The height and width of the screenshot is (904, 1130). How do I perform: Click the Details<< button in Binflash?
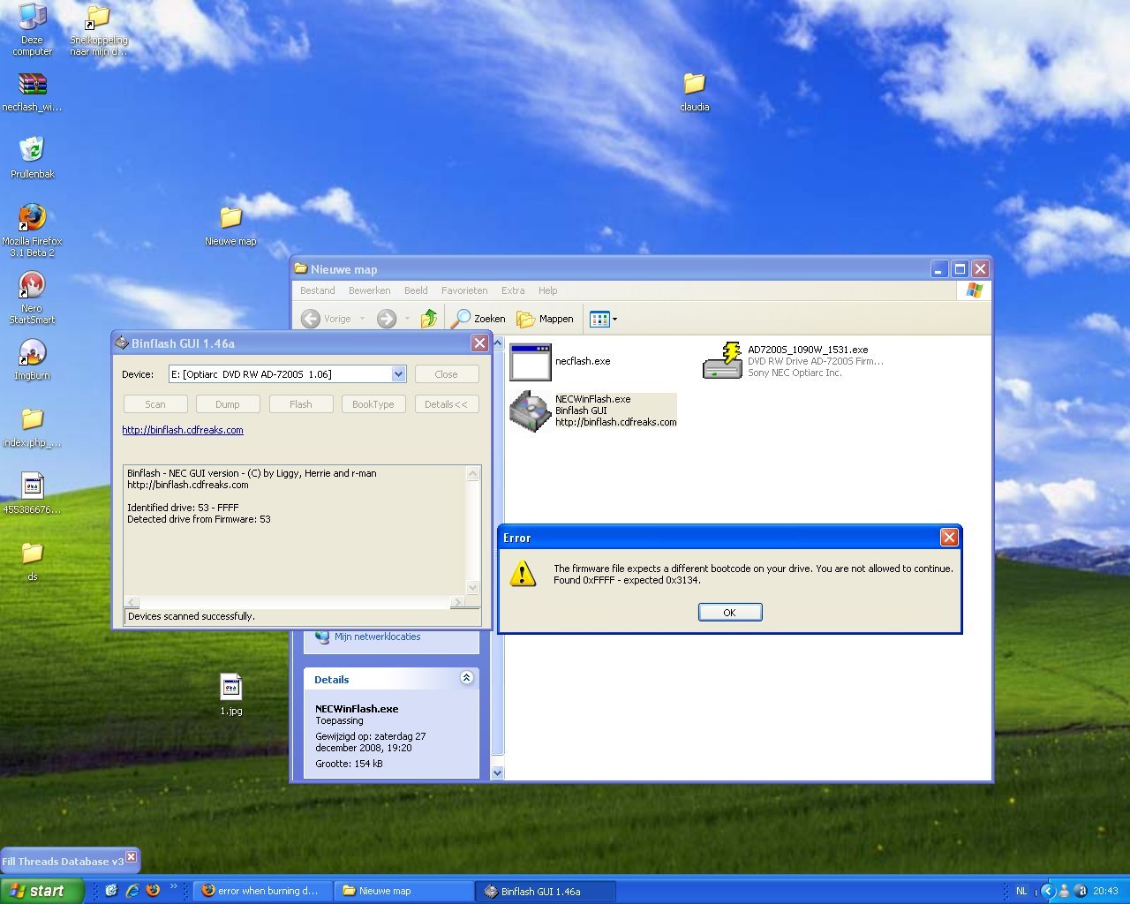tap(446, 404)
